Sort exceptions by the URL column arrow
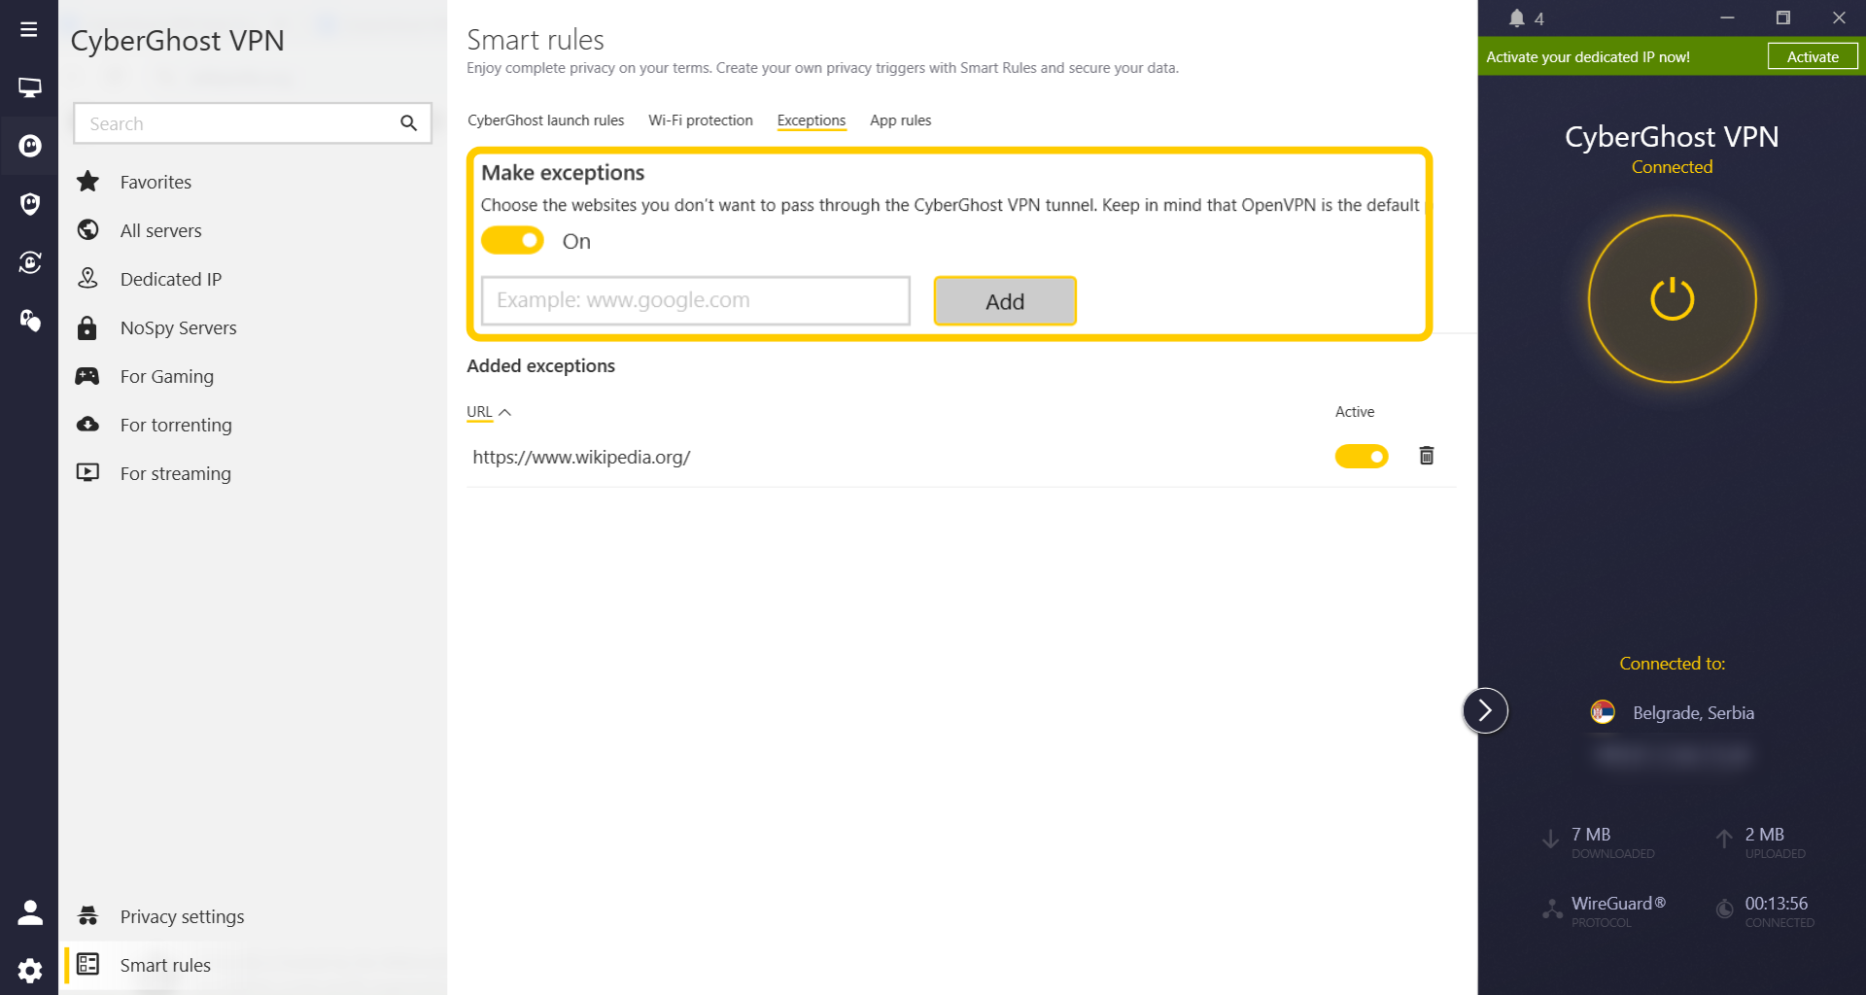 click(504, 412)
